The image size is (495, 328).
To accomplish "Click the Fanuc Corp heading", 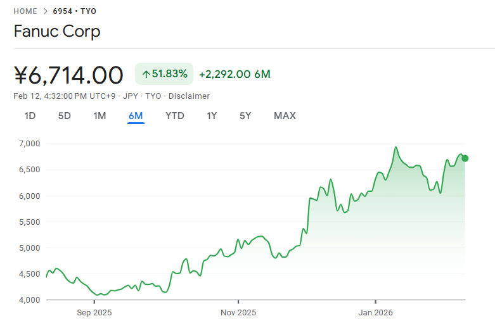I will point(57,31).
